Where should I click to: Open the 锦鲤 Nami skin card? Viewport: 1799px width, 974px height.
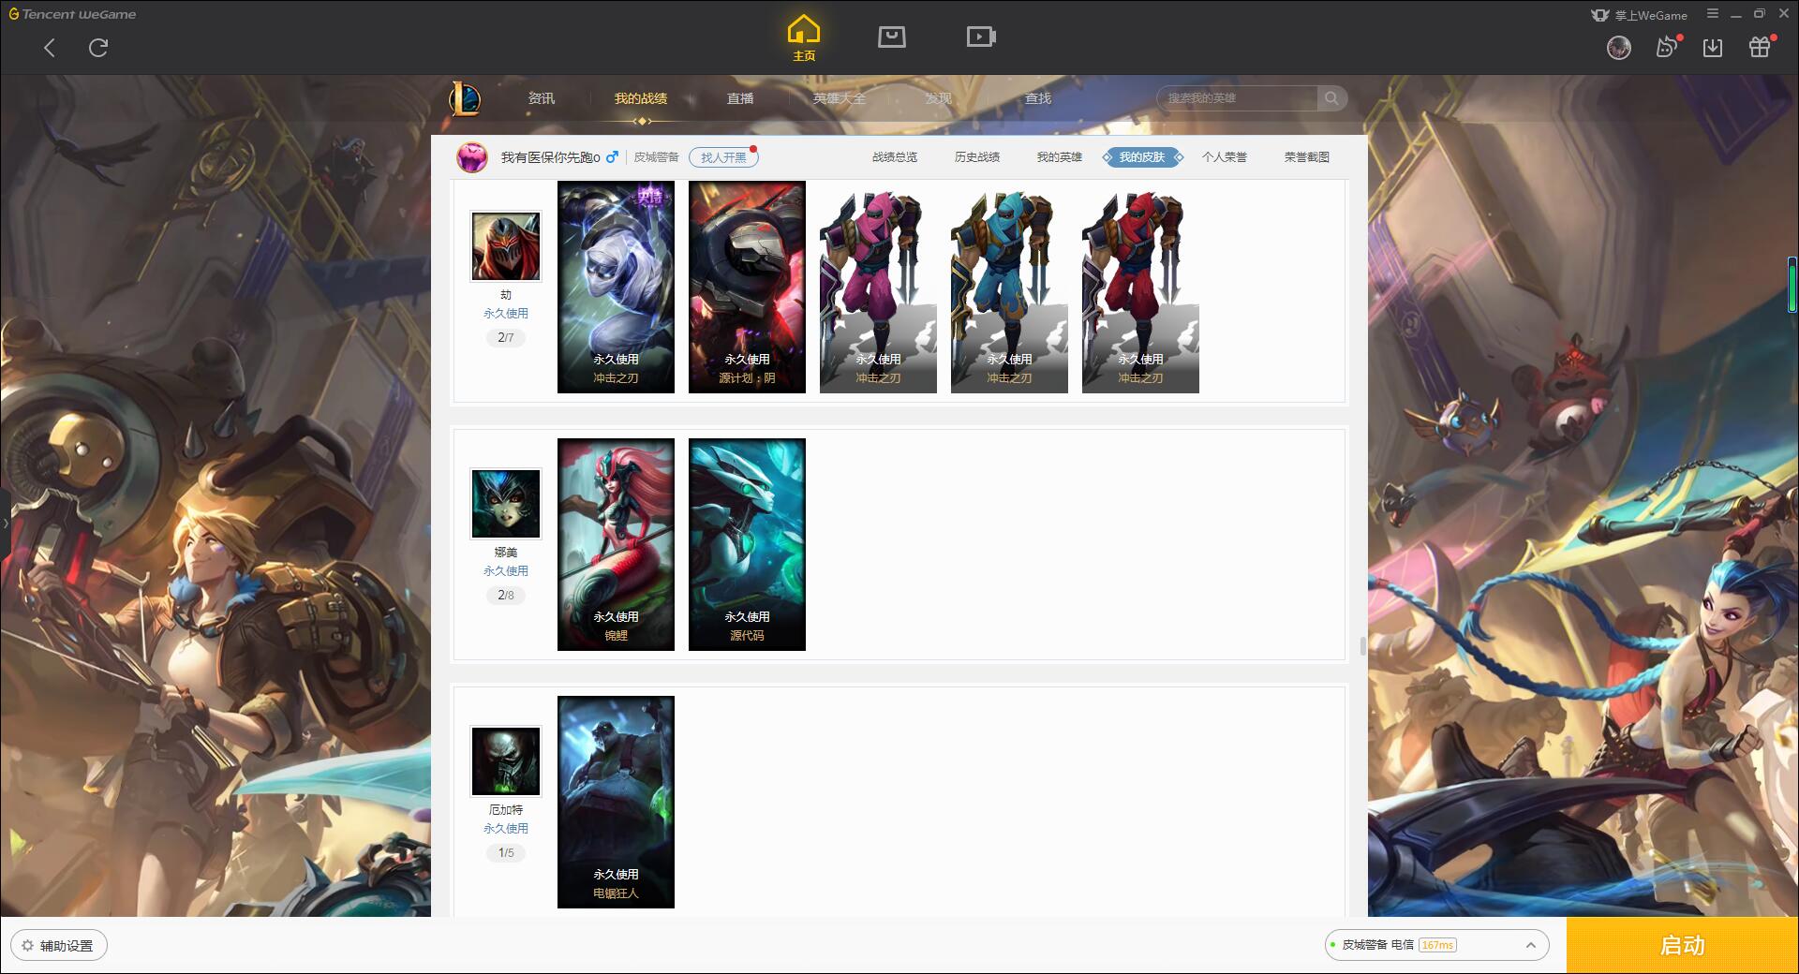click(616, 544)
